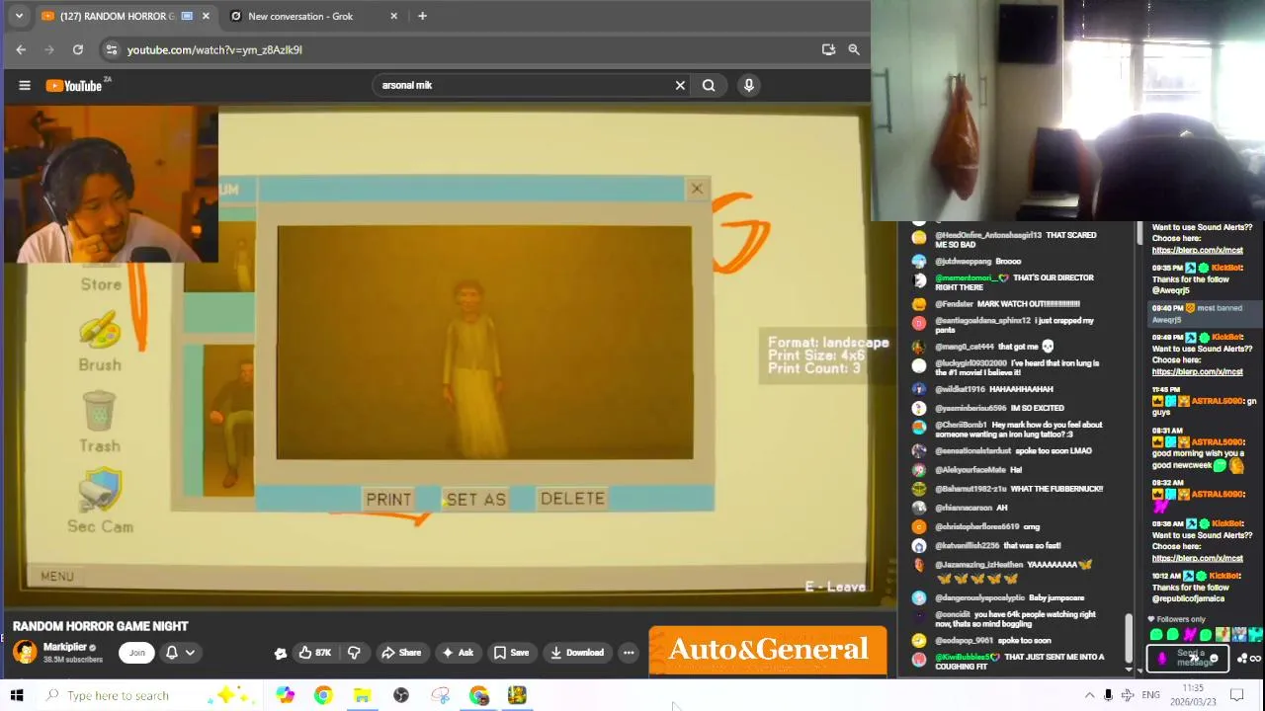Open blerp link above Aweqrj5 follow message
Image resolution: width=1265 pixels, height=711 pixels.
click(1197, 250)
